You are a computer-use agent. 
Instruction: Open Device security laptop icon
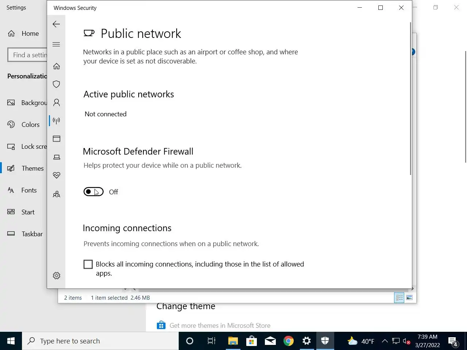pos(57,157)
